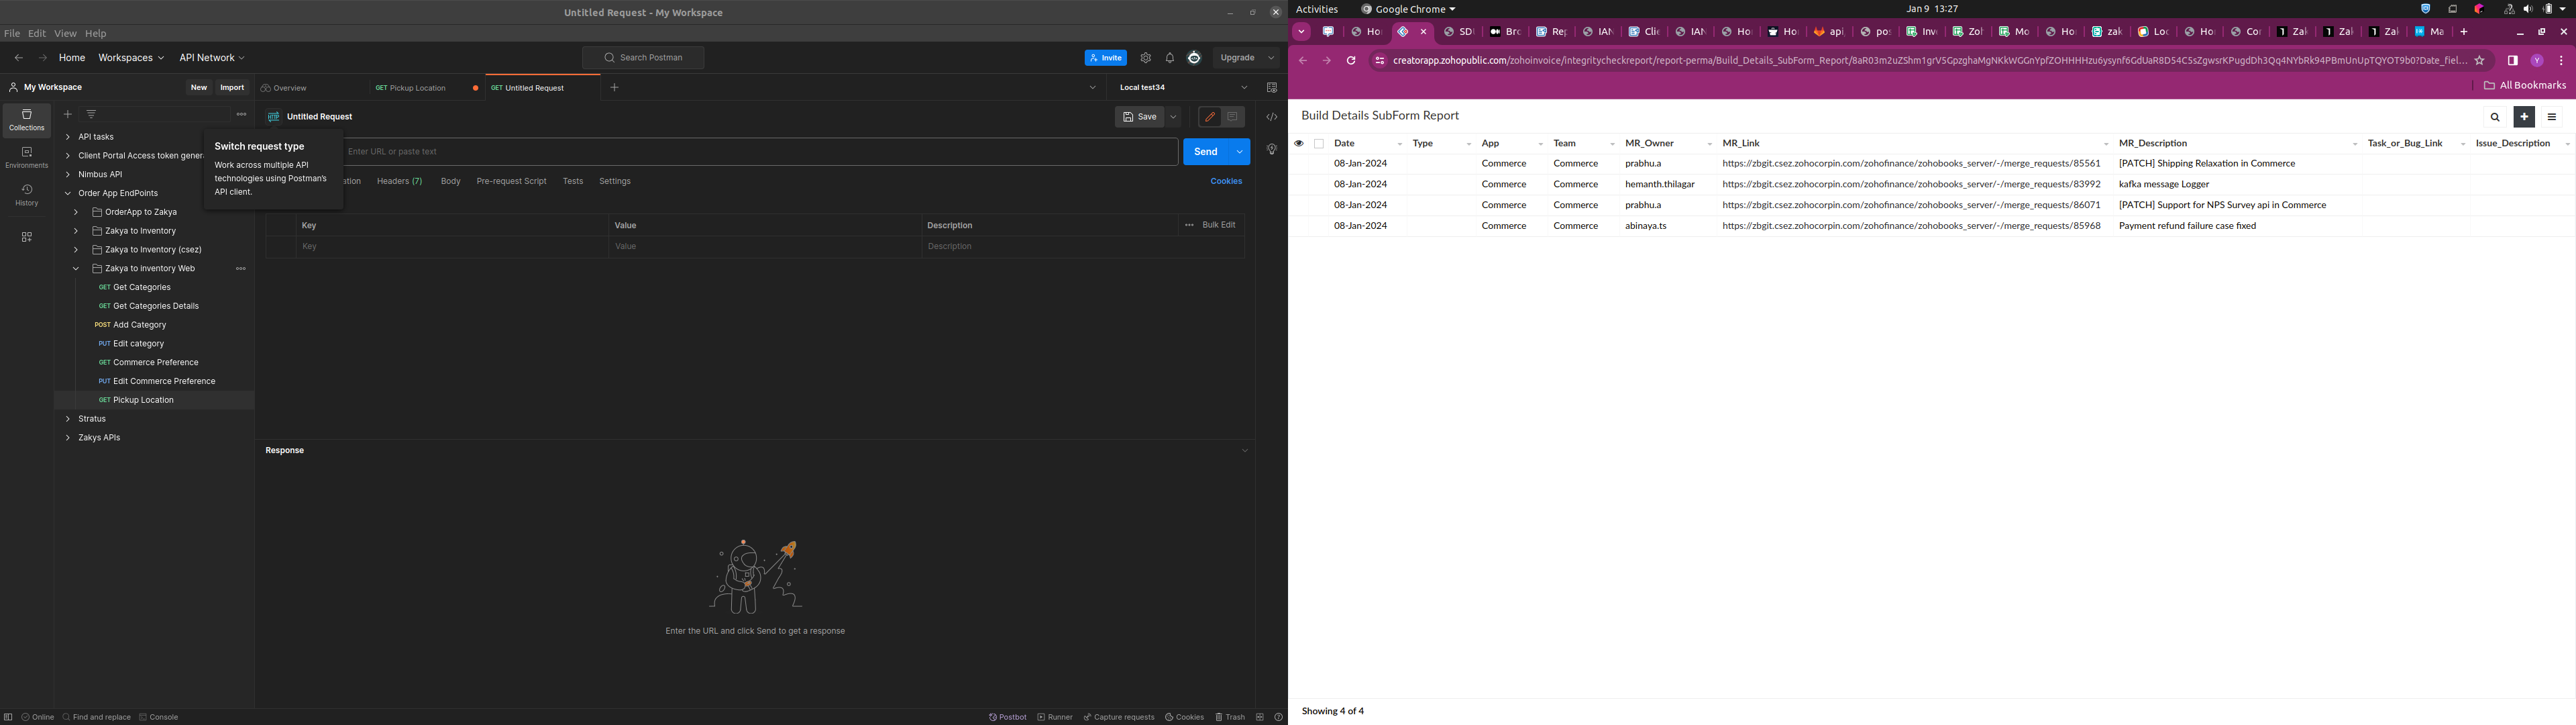2576x725 pixels.
Task: Switch to comment mode icon
Action: (x=1233, y=117)
